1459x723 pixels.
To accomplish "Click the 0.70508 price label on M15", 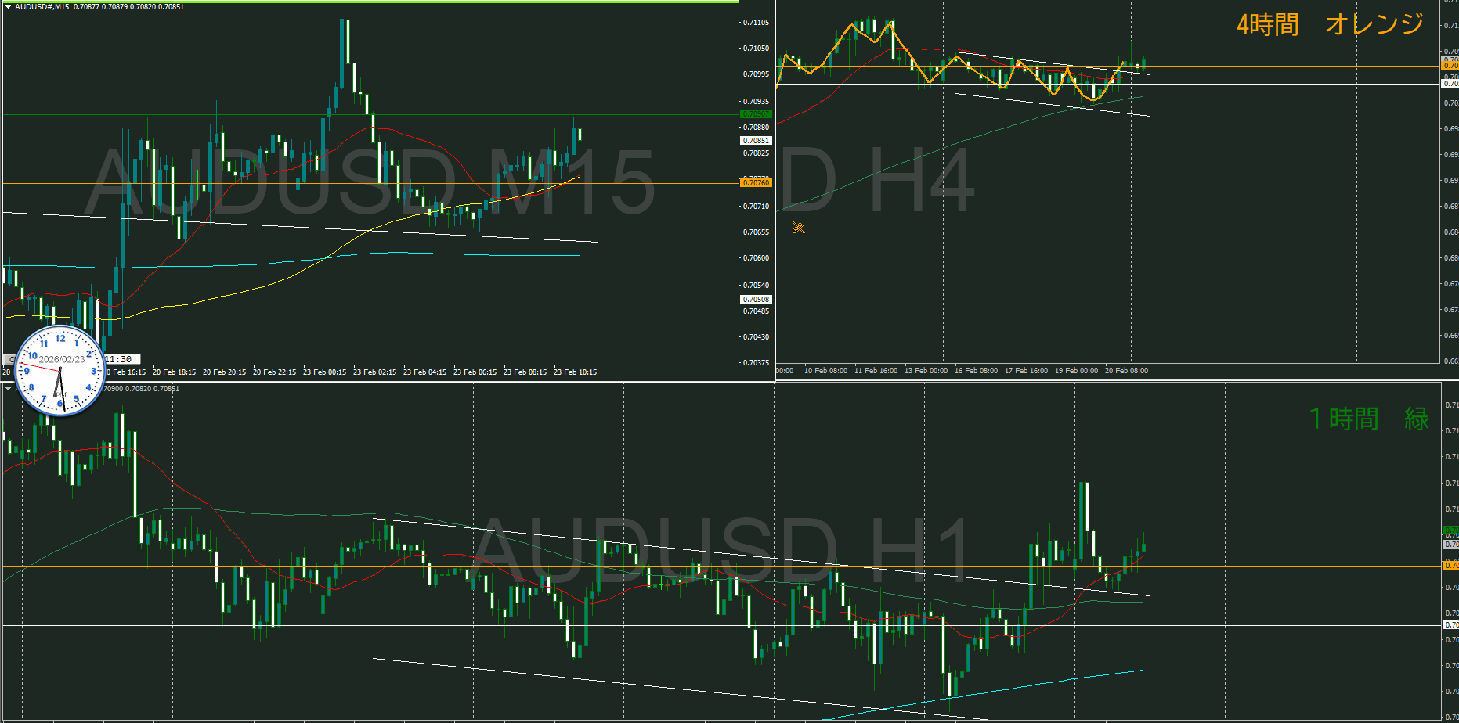I will [756, 300].
